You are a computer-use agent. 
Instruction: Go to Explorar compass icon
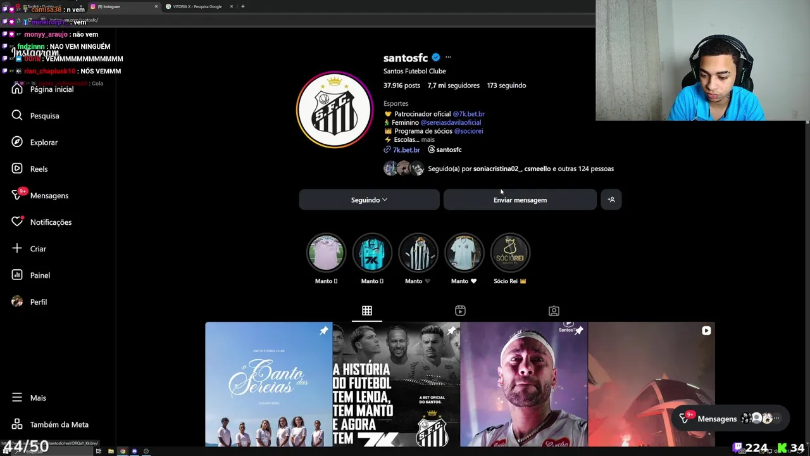(x=17, y=142)
